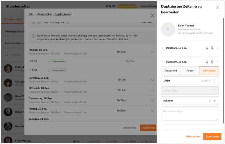Click the Speichern button
The width and height of the screenshot is (225, 144).
tap(212, 137)
